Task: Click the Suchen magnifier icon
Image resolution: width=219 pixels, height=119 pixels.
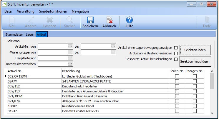Action: coord(70,20)
